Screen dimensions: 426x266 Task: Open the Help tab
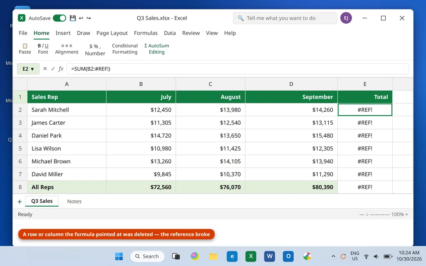(x=230, y=33)
